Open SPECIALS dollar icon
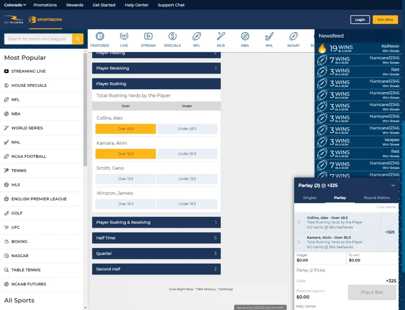The height and width of the screenshot is (310, 405). pos(172,36)
